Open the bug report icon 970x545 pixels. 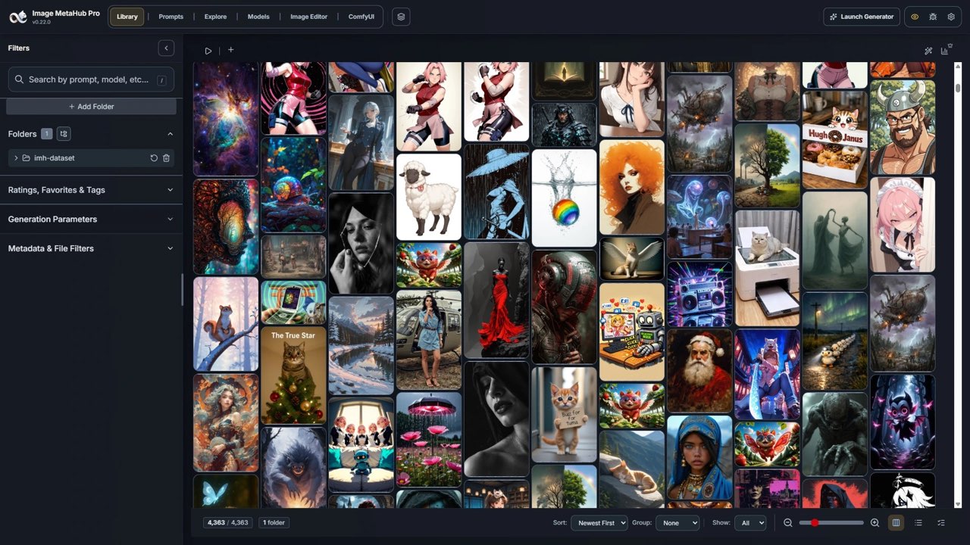pyautogui.click(x=933, y=17)
